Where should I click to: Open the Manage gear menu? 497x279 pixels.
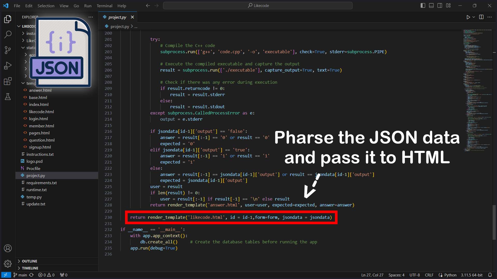8,264
